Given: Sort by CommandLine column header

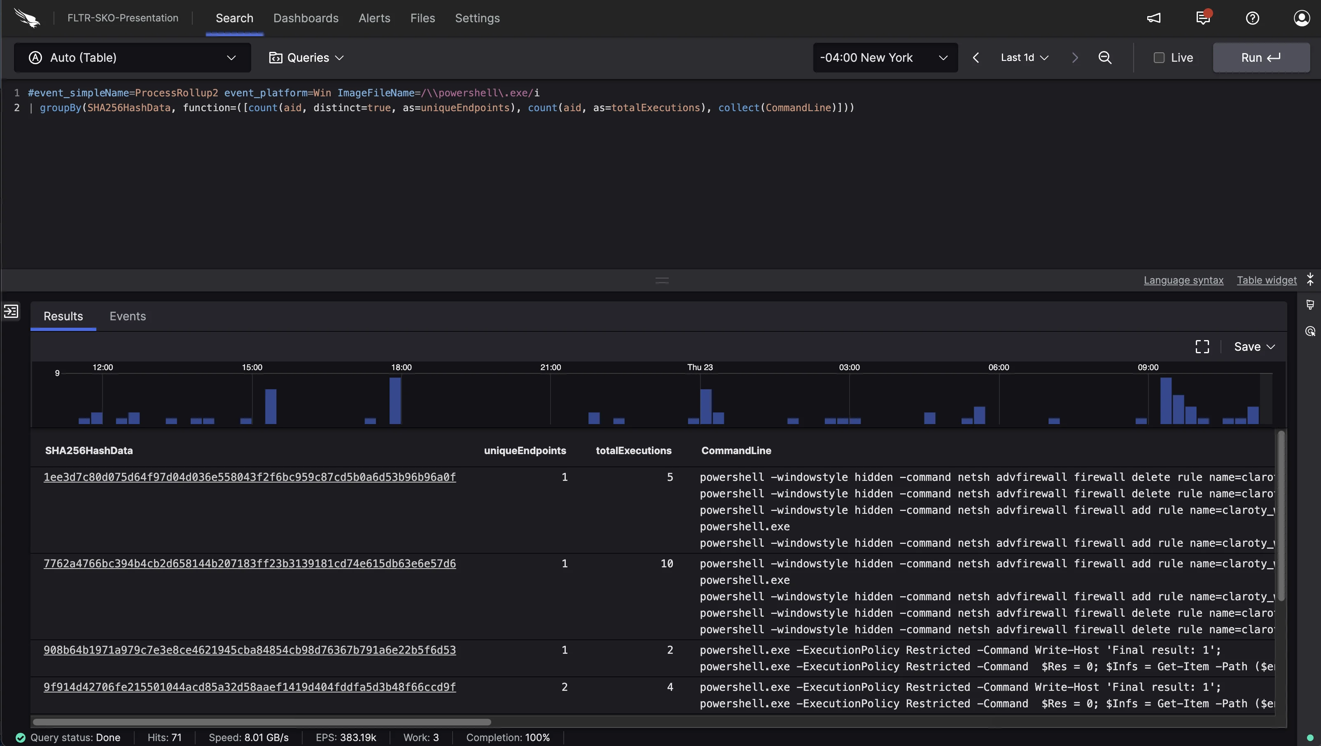Looking at the screenshot, I should [x=736, y=450].
